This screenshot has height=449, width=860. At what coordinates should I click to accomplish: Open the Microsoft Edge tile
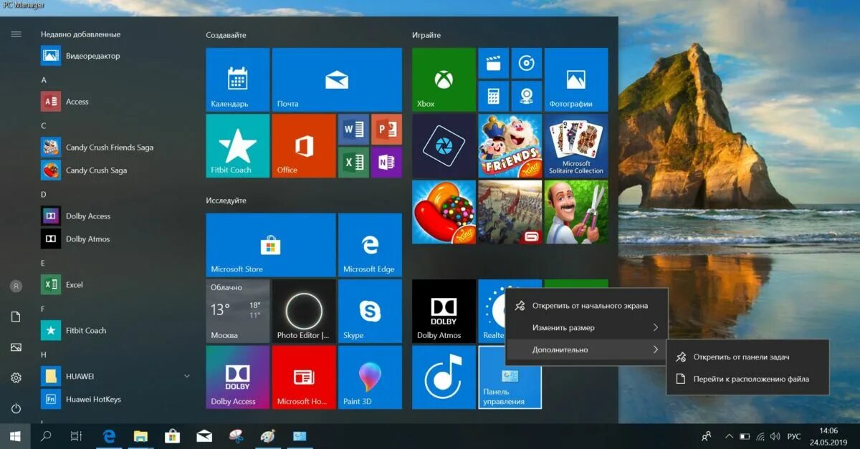pos(370,243)
